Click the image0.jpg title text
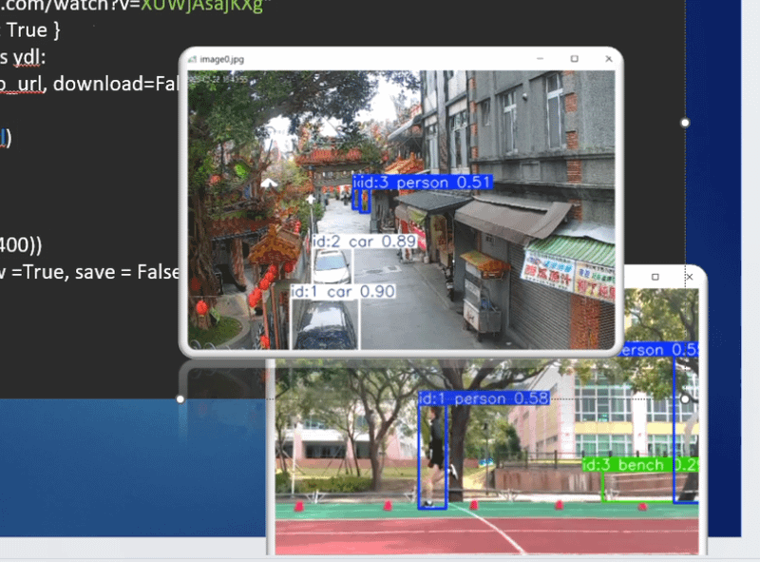 coord(221,59)
